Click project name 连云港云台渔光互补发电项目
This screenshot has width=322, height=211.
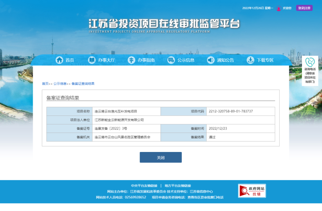(116, 111)
